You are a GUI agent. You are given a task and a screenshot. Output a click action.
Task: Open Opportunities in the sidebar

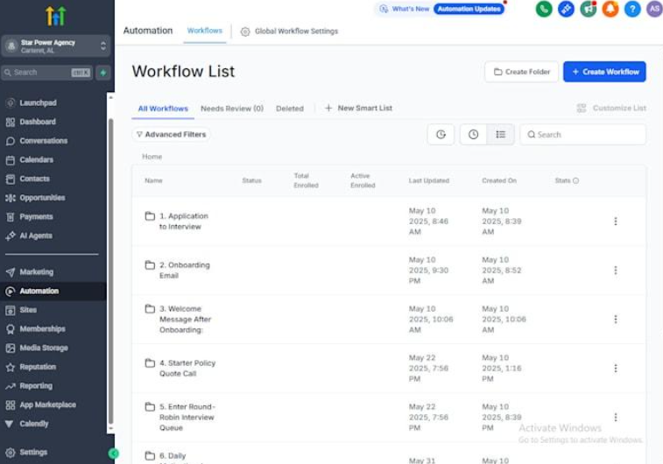[42, 198]
